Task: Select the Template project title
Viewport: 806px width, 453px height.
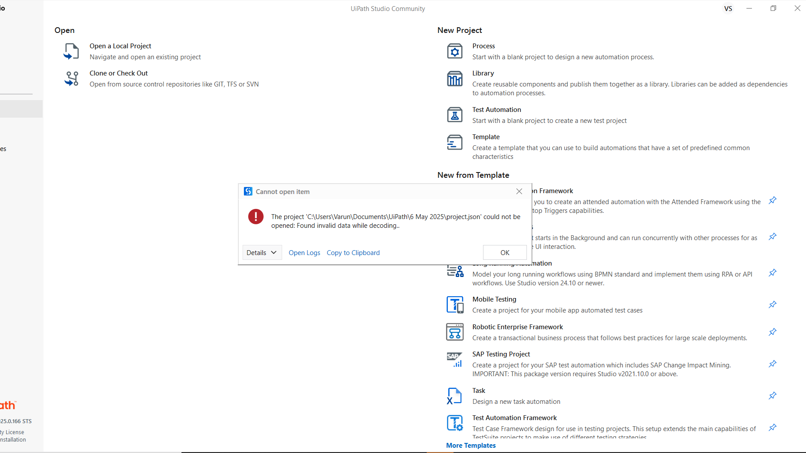Action: click(x=486, y=137)
